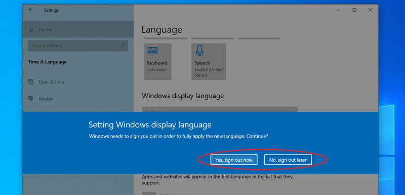Choose No, sign out later
The height and width of the screenshot is (195, 405).
point(288,160)
